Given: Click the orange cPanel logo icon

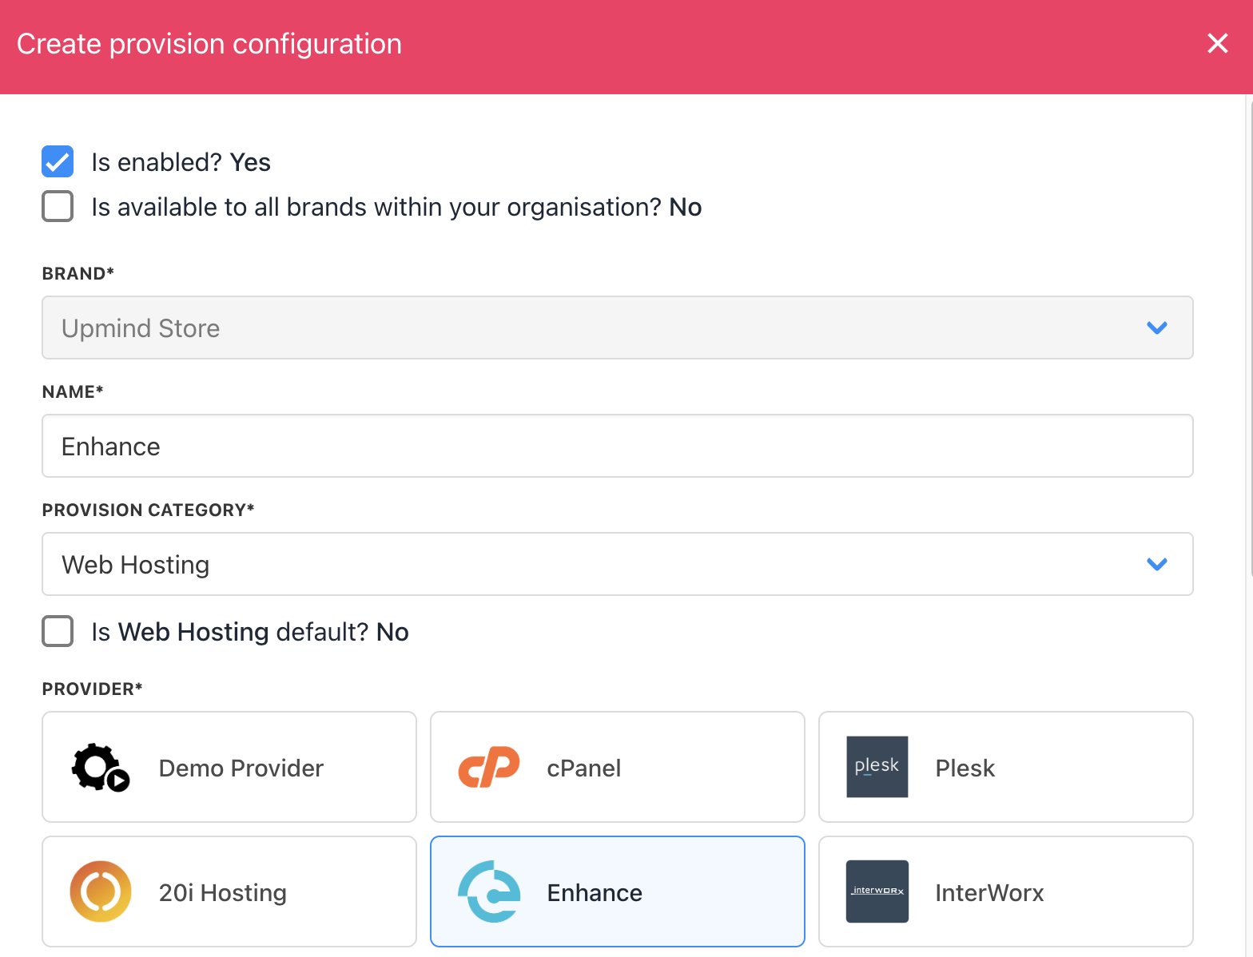Looking at the screenshot, I should click(x=488, y=767).
